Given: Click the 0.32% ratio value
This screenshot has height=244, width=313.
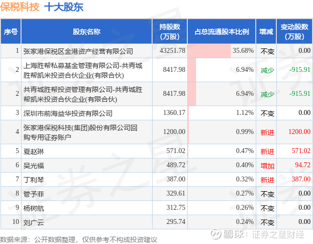Looking at the screenshot, I should point(245,179).
